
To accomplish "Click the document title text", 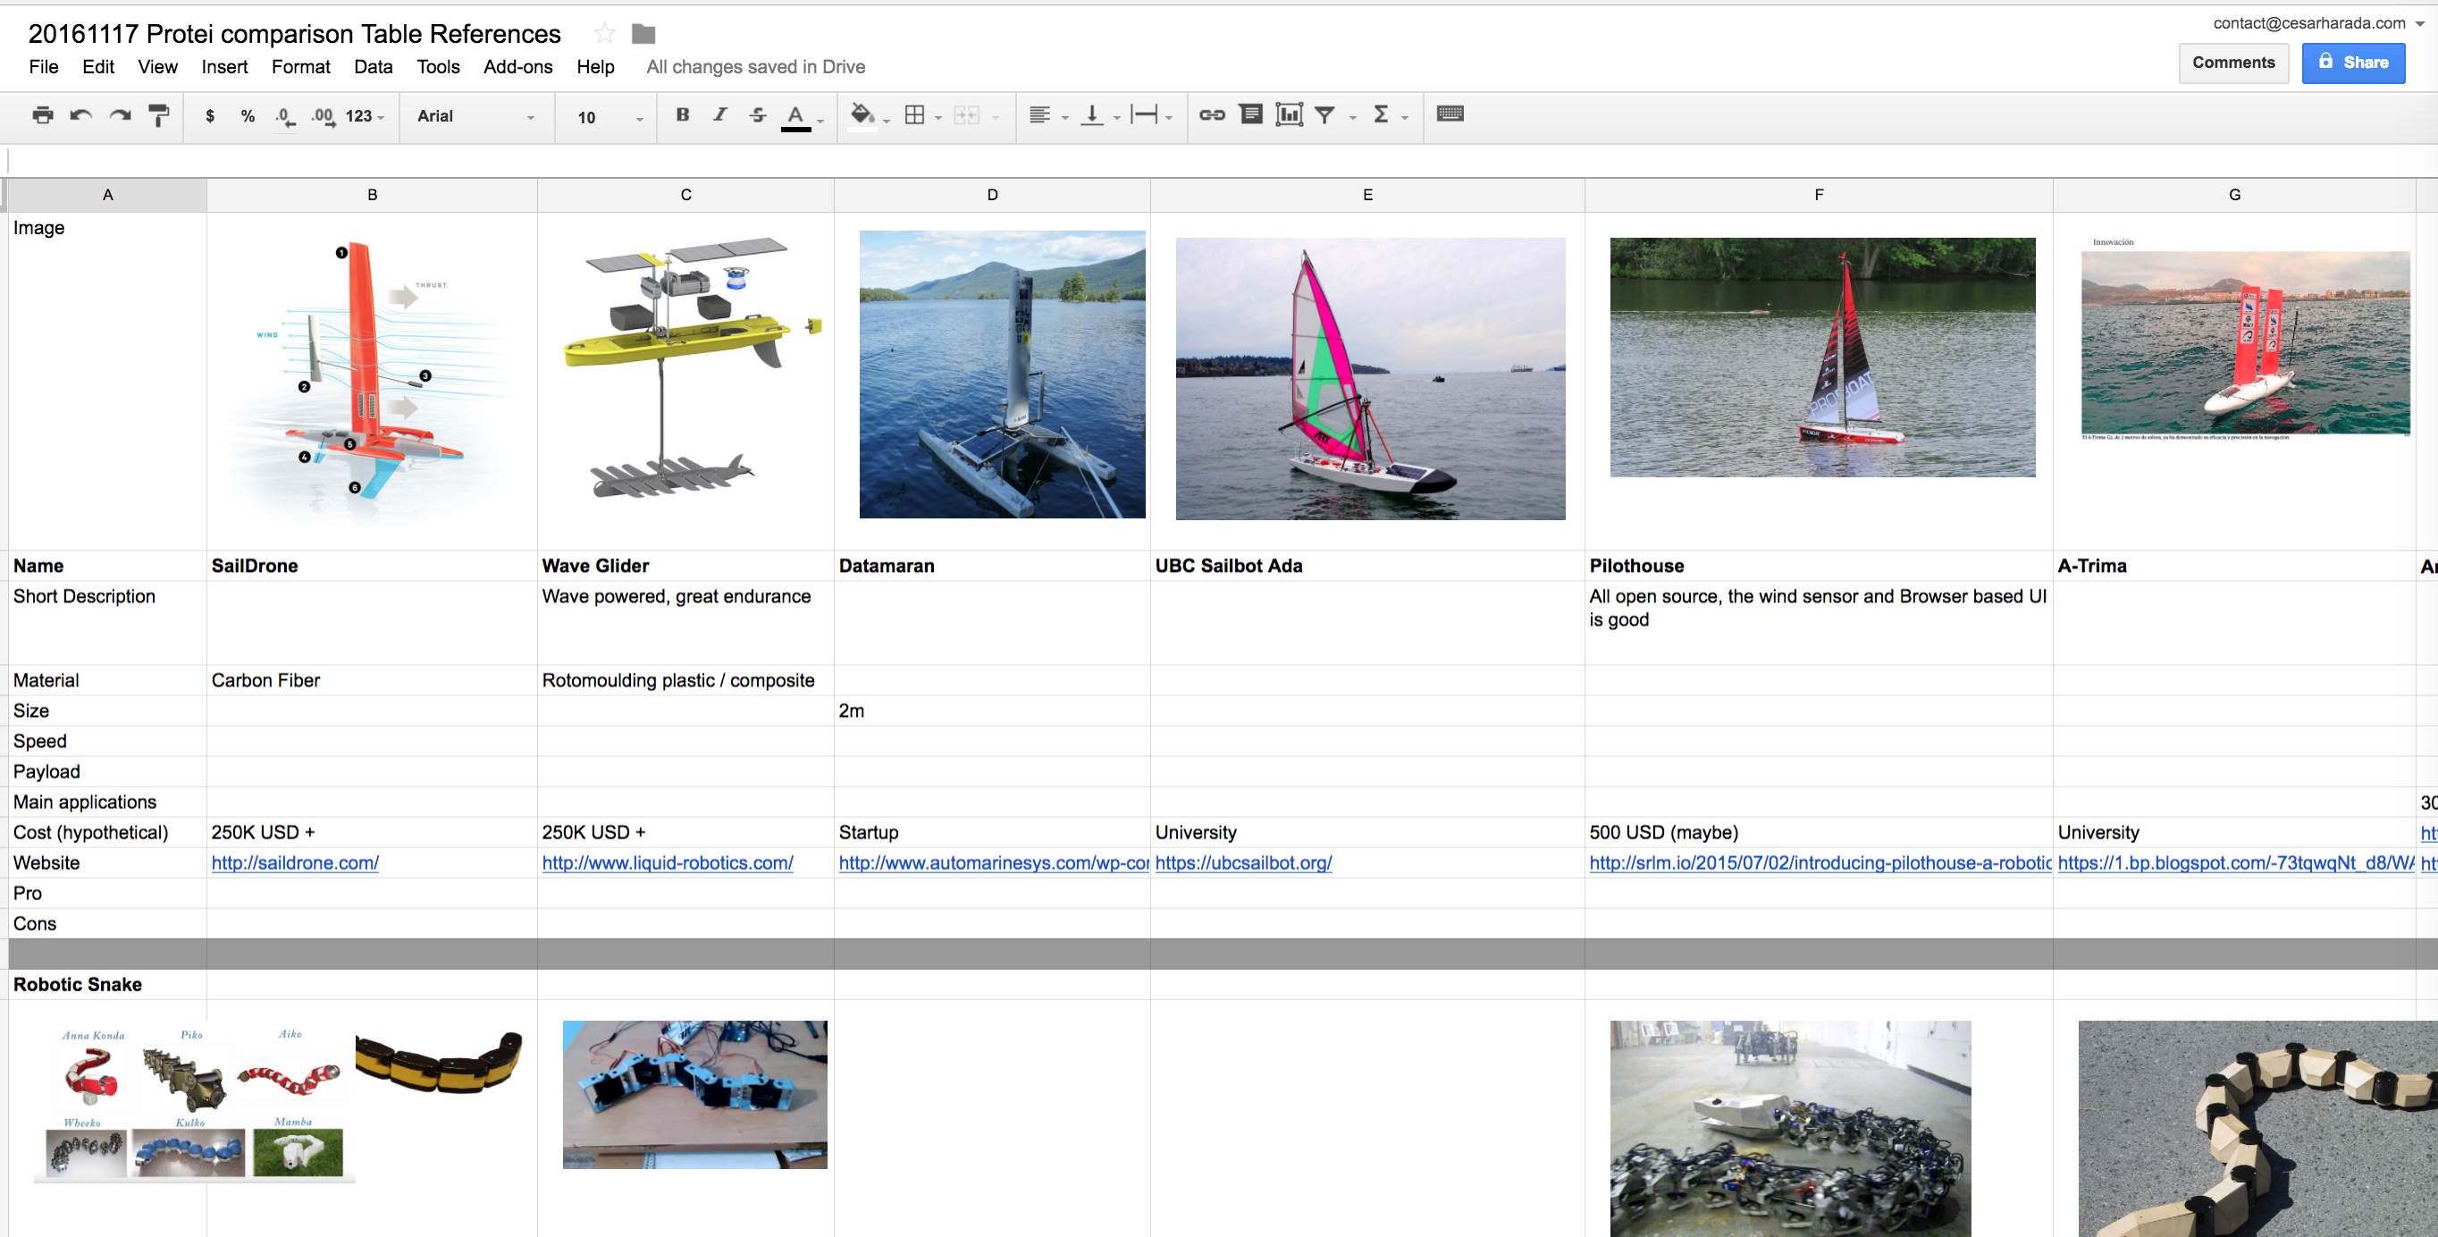I will click(294, 34).
